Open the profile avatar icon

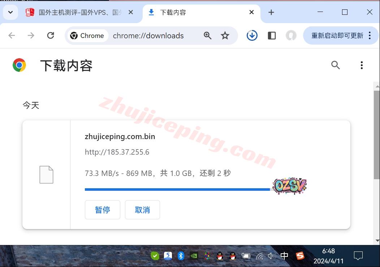291,35
